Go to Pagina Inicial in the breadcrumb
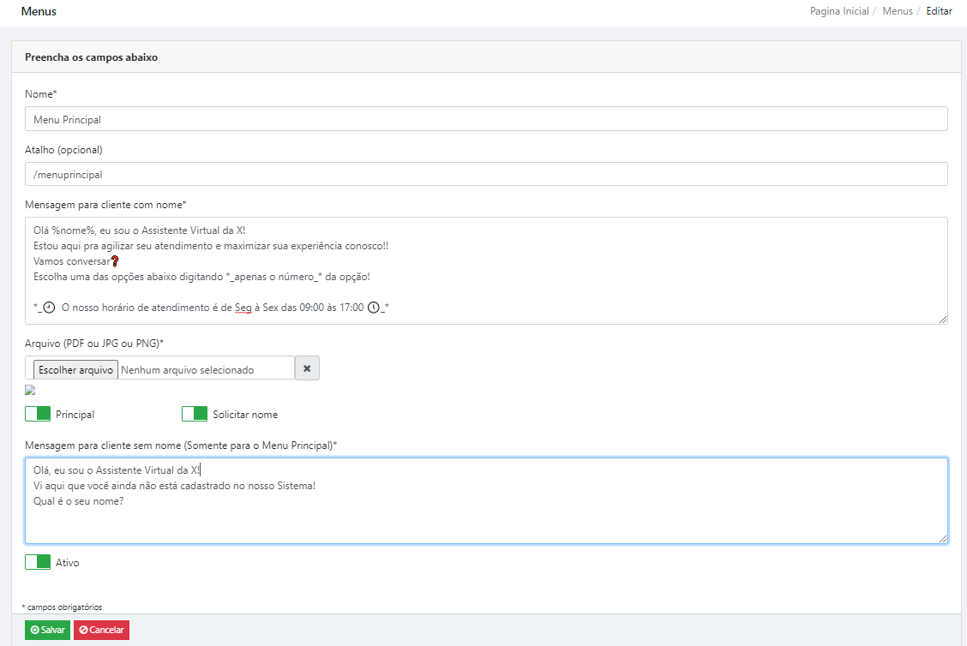Image resolution: width=967 pixels, height=646 pixels. pyautogui.click(x=839, y=12)
